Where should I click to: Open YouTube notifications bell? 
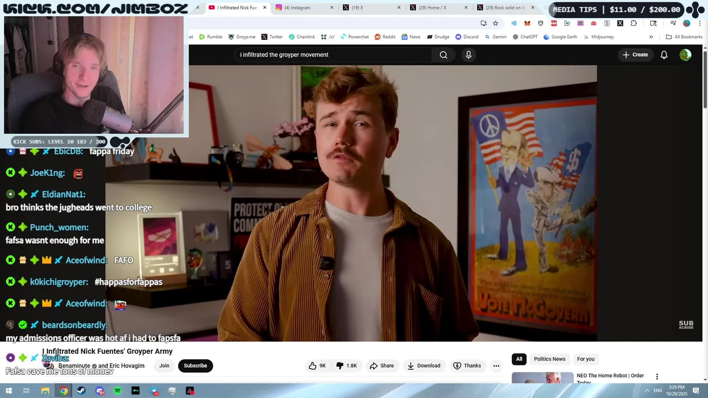coord(664,55)
